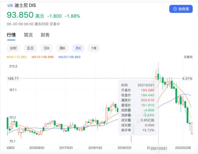Click the 最低价 181.010 tooltip value

coord(148,105)
